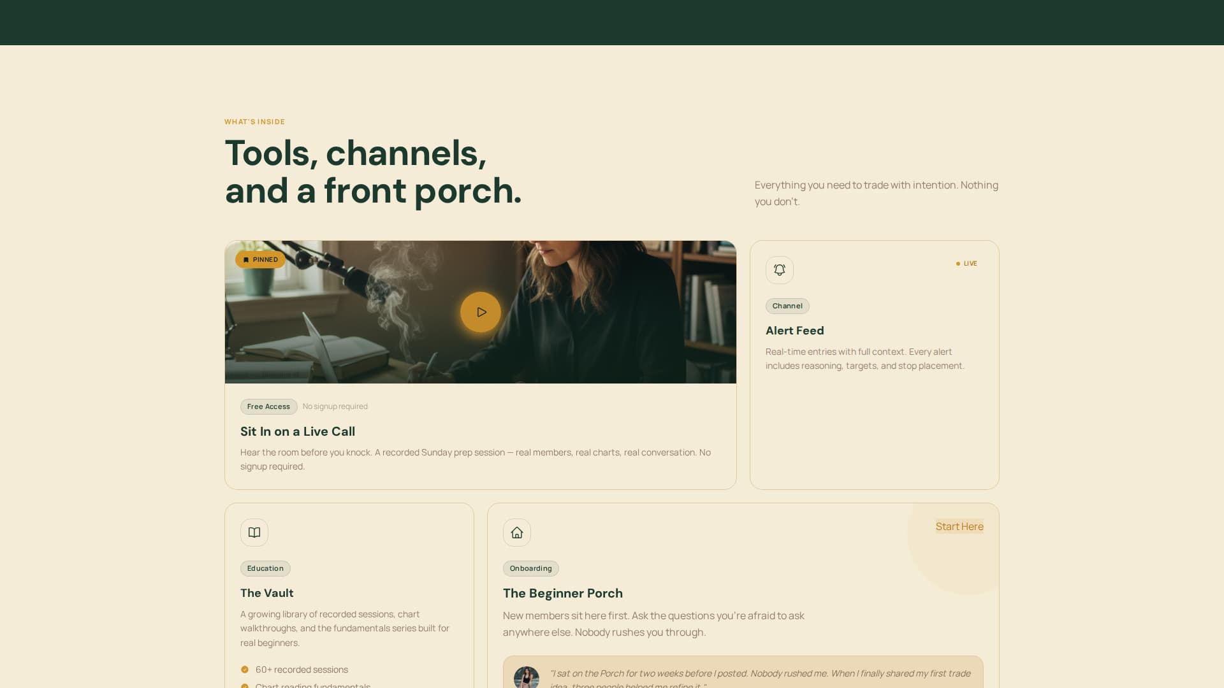
Task: Click the Education tag on The Vault card
Action: (x=265, y=568)
